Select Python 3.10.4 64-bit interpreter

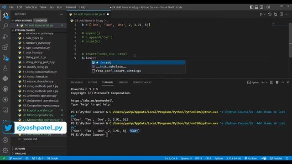pyautogui.click(x=234, y=159)
